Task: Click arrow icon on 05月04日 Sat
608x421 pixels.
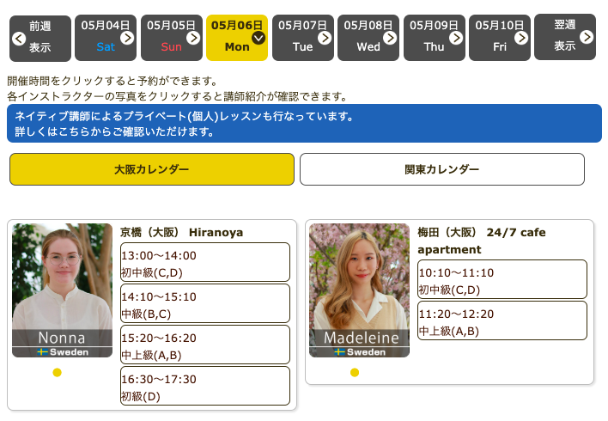Action: [x=127, y=38]
